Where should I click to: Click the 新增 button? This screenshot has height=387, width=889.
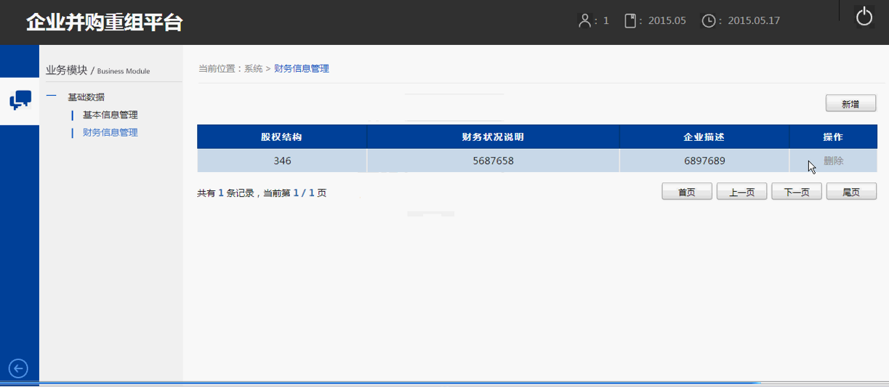850,104
